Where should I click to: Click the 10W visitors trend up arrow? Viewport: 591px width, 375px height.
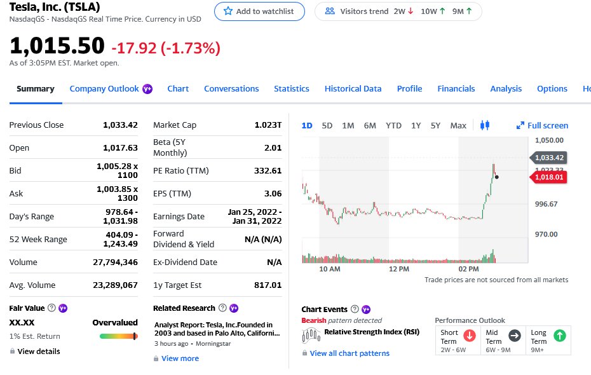pos(442,11)
